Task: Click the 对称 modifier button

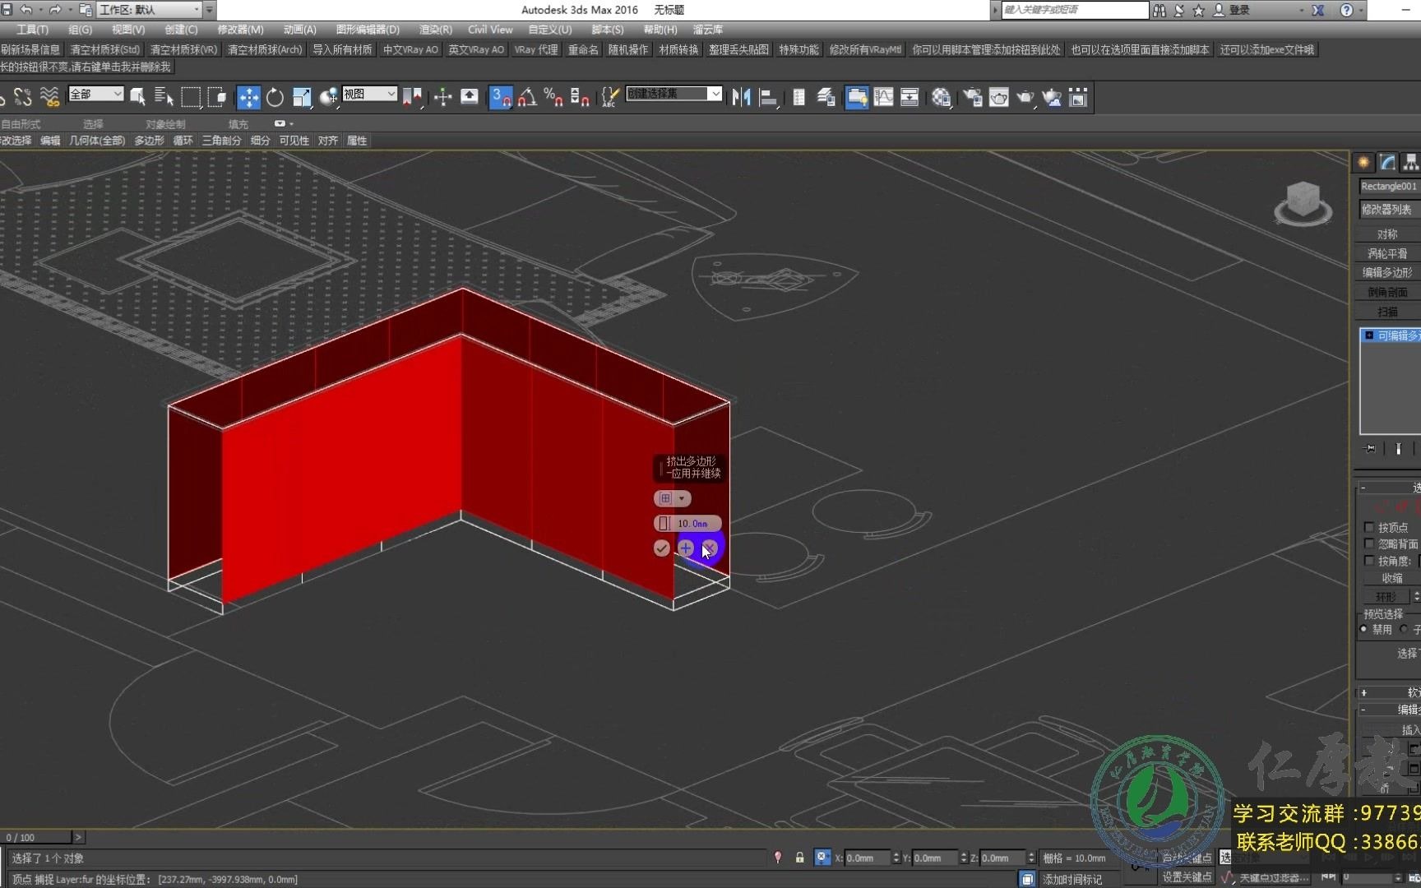Action: pos(1388,234)
